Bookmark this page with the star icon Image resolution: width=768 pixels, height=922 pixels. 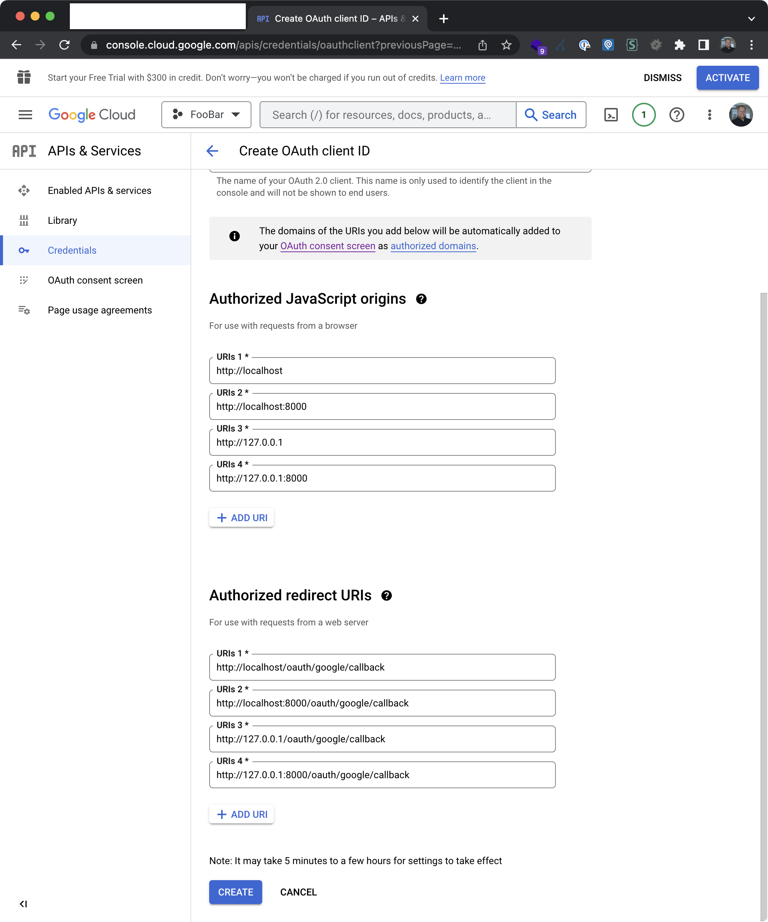tap(506, 45)
